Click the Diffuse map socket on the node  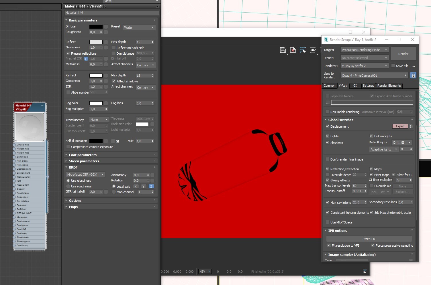14,145
